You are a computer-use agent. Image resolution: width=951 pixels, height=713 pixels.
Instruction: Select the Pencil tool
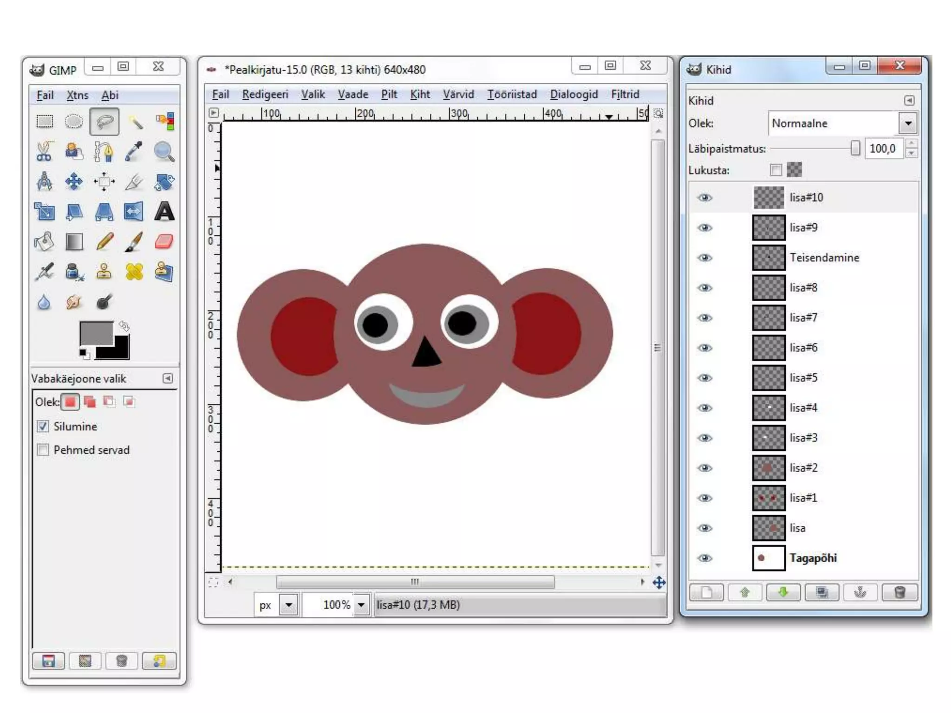[x=104, y=242]
